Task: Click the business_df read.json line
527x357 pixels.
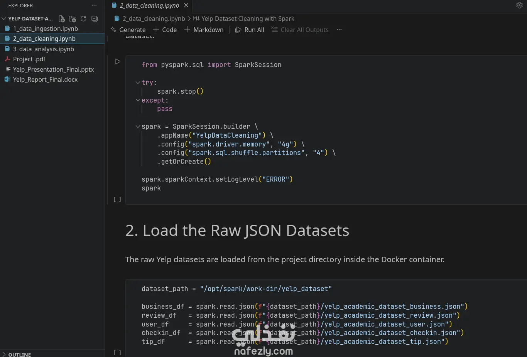Action: coord(304,306)
